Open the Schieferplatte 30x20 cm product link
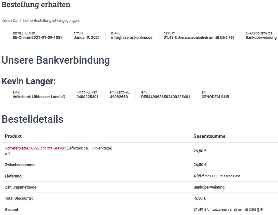 point(34,148)
